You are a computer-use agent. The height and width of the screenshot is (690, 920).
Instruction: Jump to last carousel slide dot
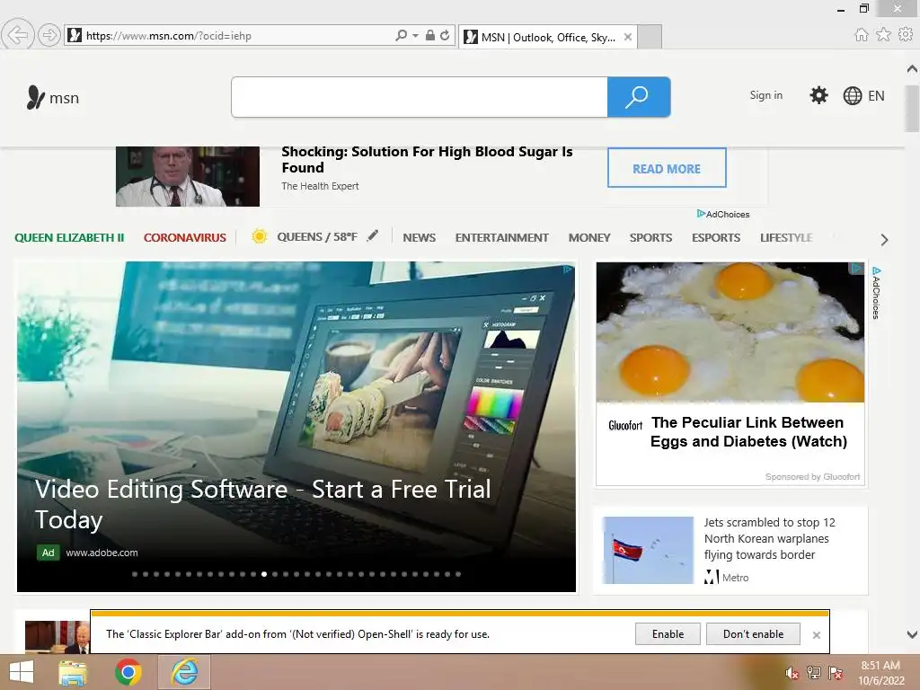pyautogui.click(x=458, y=574)
